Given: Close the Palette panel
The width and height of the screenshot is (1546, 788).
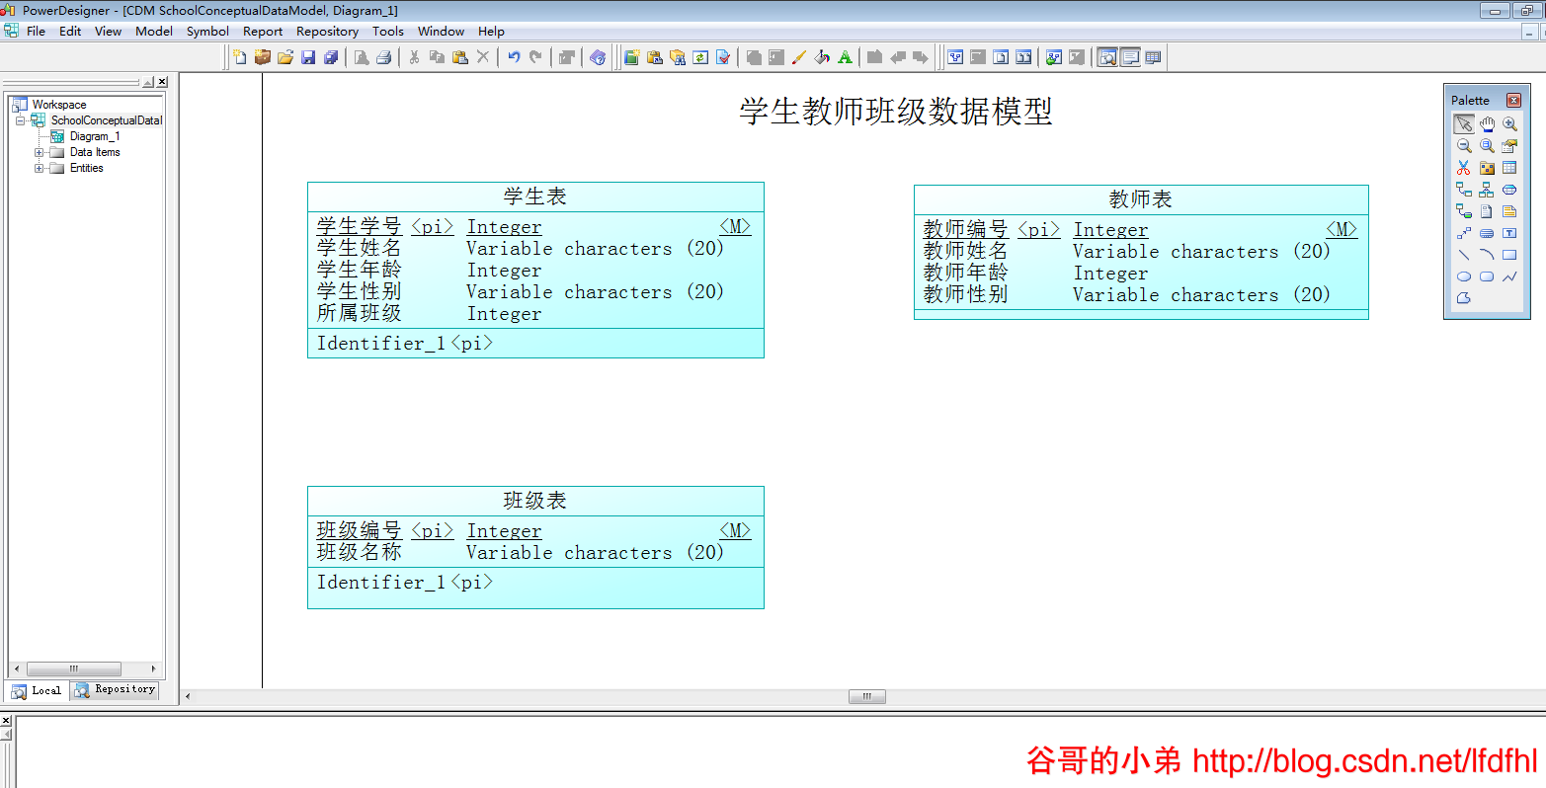Looking at the screenshot, I should 1513,100.
